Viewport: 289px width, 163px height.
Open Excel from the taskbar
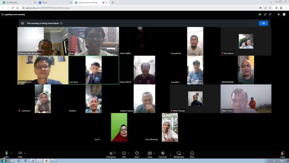(19, 161)
